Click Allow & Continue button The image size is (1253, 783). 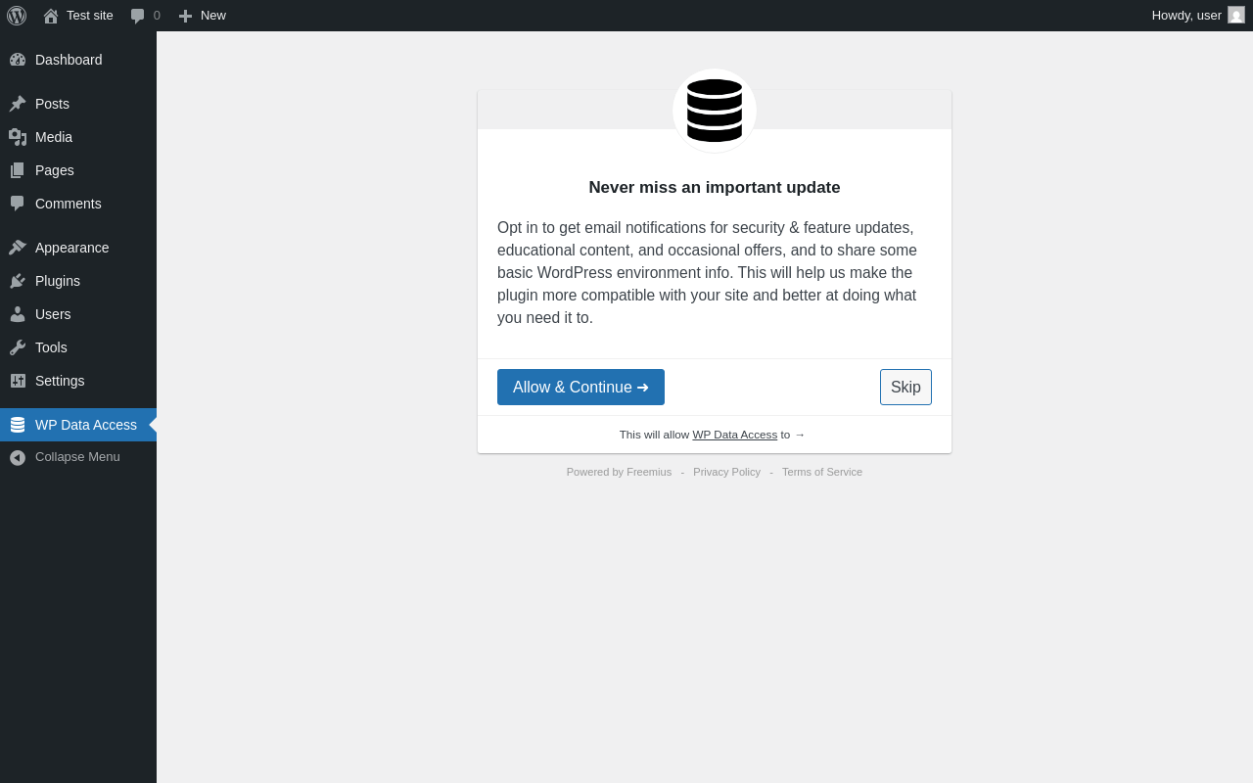pos(580,387)
